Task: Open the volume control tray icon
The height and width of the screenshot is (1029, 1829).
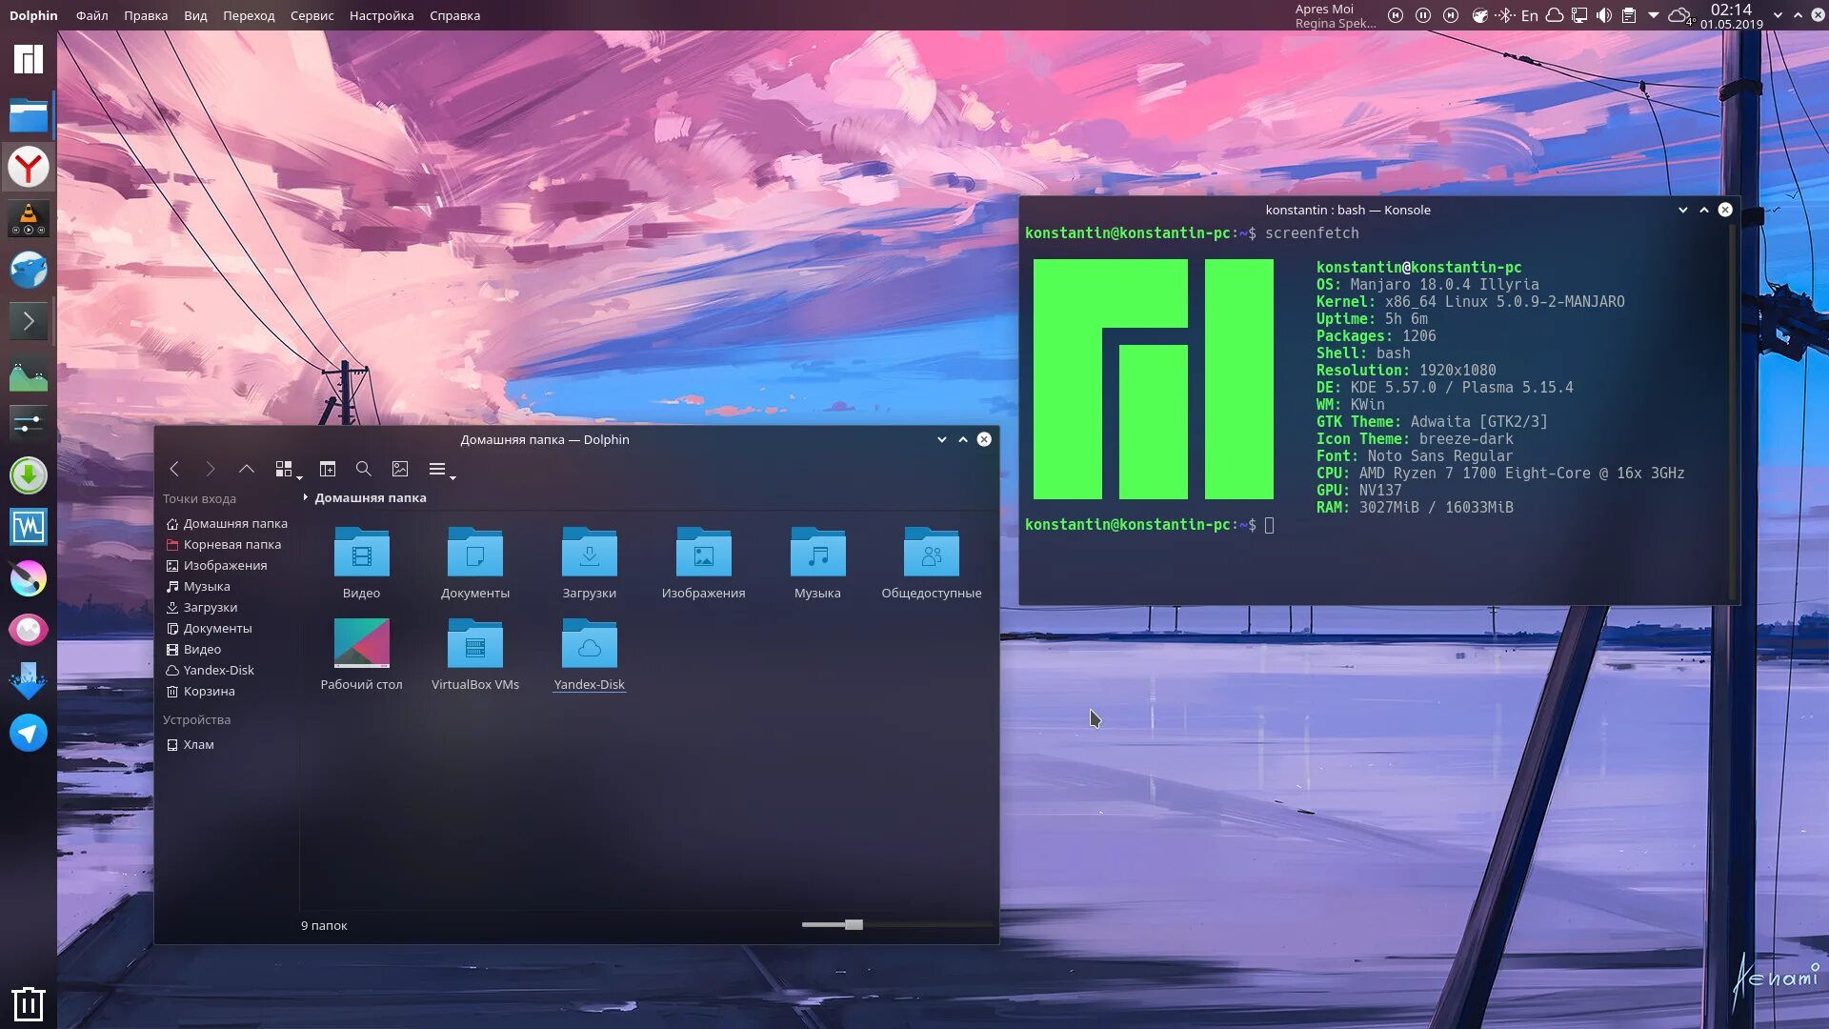Action: [x=1604, y=15]
